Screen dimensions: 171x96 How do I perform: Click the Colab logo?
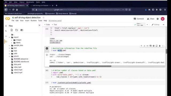(x=7, y=19)
